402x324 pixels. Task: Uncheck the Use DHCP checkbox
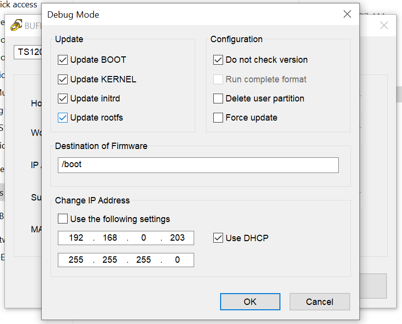(x=218, y=238)
